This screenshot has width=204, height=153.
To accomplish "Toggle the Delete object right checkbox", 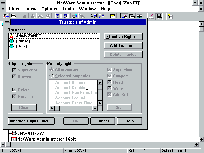I will (14, 90).
